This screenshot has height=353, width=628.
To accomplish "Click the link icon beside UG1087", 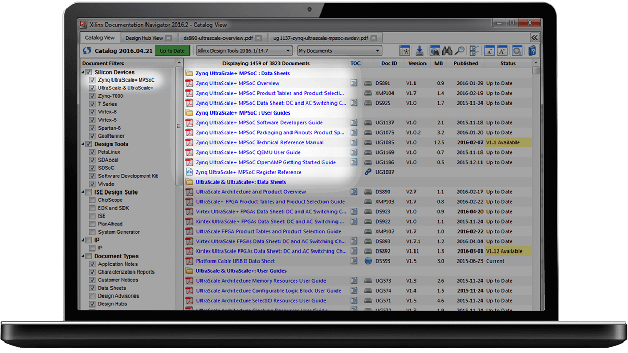I will pos(368,172).
